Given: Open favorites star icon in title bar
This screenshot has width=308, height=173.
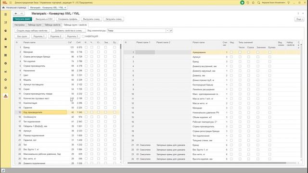Looking at the screenshot, I should pyautogui.click(x=253, y=2).
